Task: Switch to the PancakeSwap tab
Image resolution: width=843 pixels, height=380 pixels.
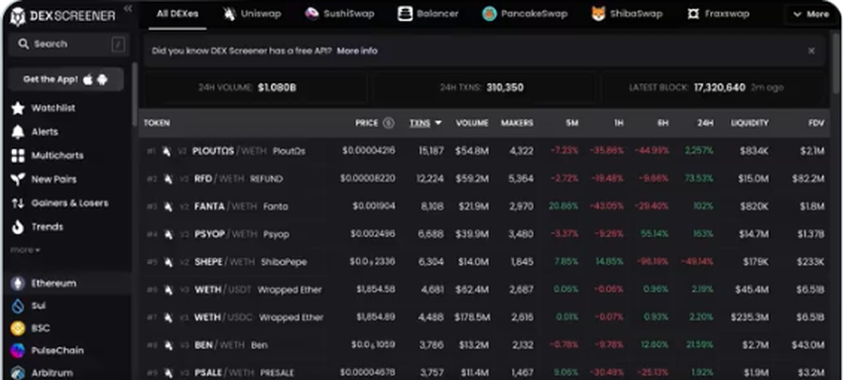Action: tap(525, 14)
